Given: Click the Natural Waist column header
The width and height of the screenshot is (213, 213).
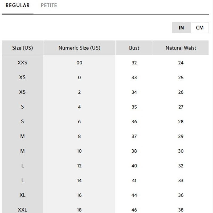Looking at the screenshot, I should [x=181, y=48].
